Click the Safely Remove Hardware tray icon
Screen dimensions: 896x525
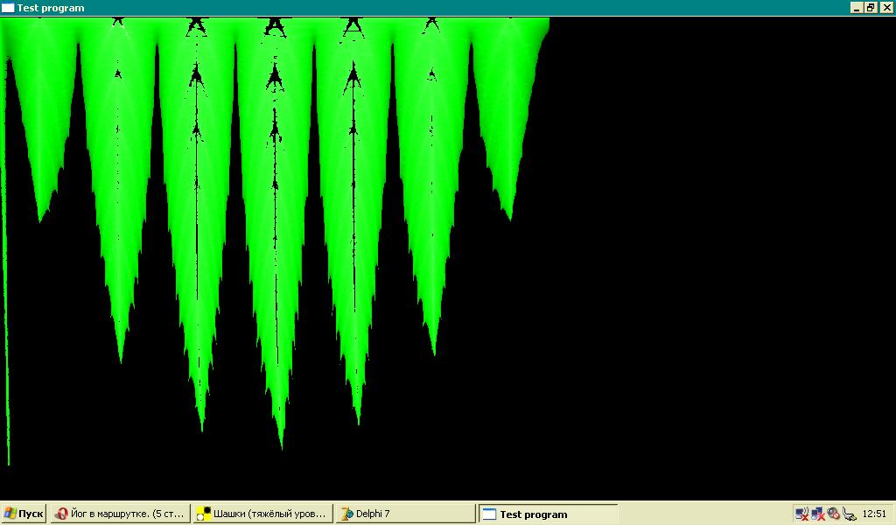click(849, 514)
